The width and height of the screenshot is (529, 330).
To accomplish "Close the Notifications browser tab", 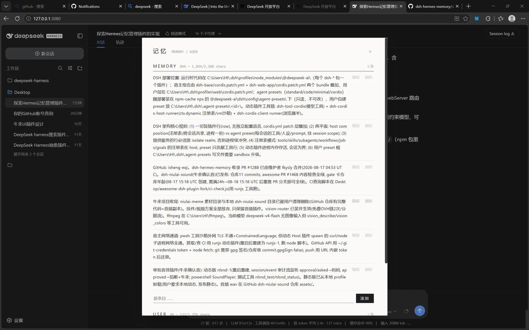I will point(120,7).
